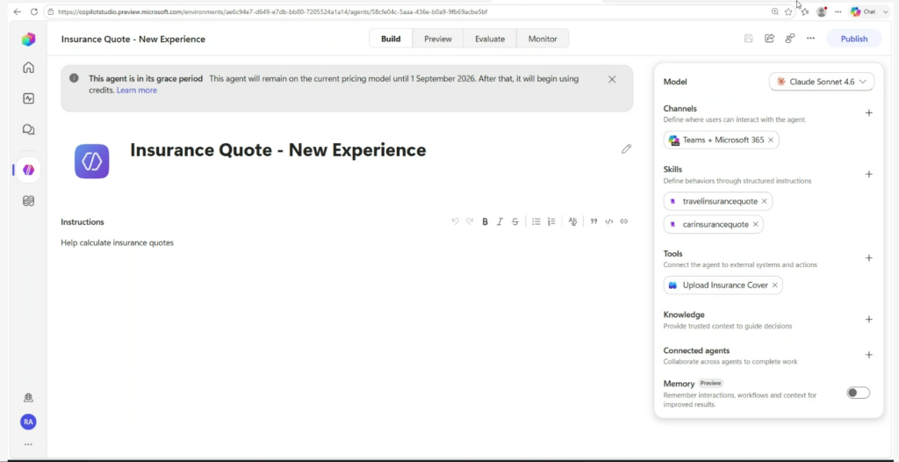This screenshot has height=462, width=899.
Task: Click the Copilot Studio logo
Action: coord(28,39)
